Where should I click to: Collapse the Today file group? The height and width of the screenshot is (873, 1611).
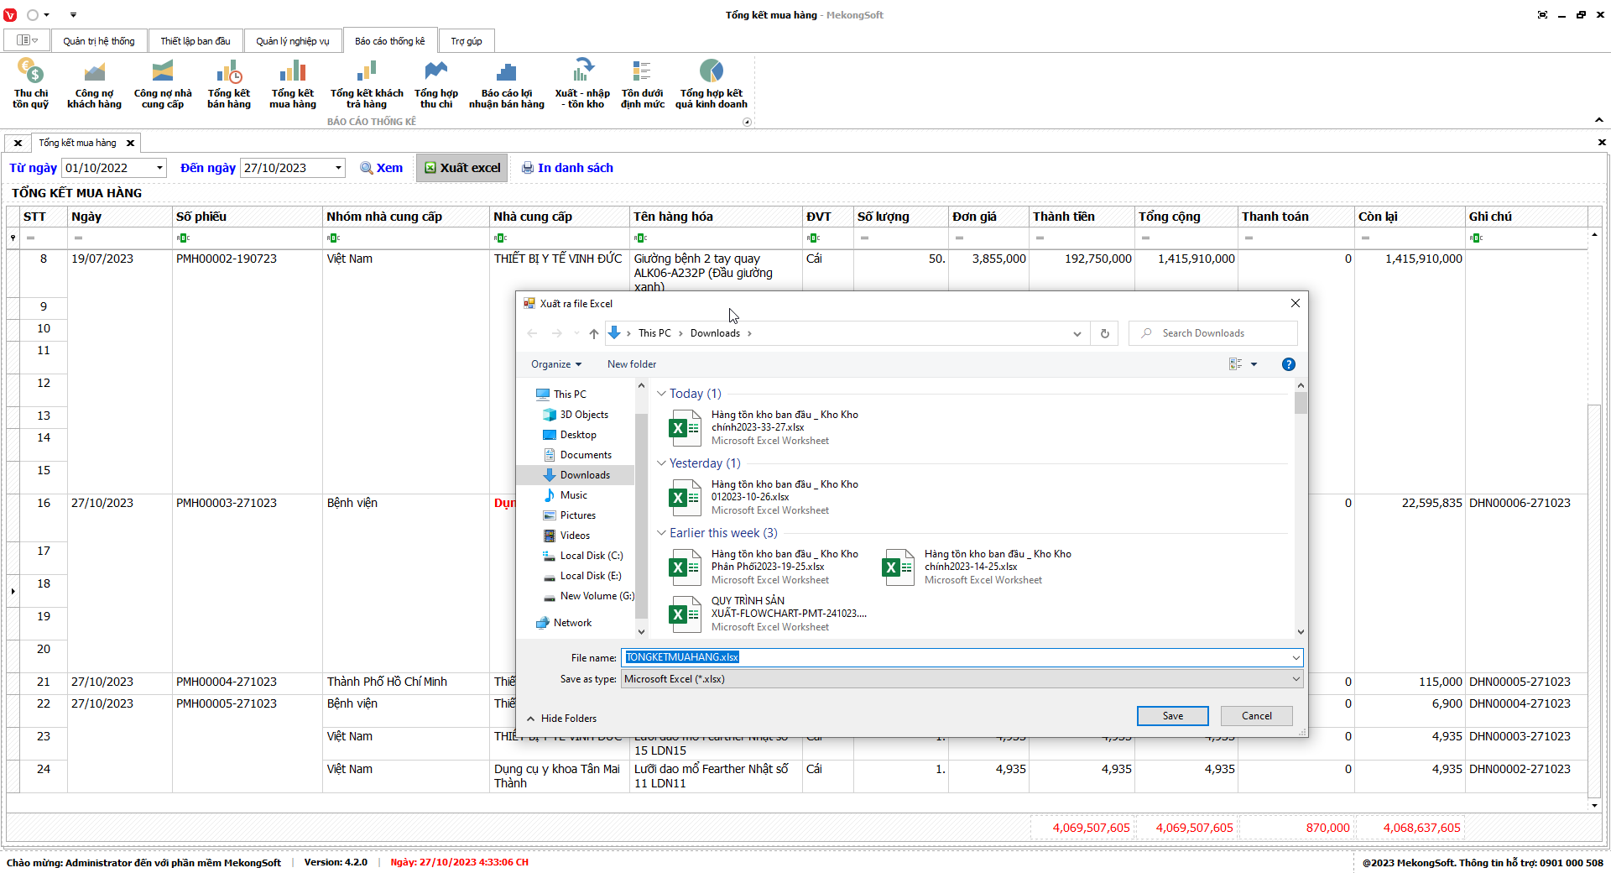(x=661, y=394)
